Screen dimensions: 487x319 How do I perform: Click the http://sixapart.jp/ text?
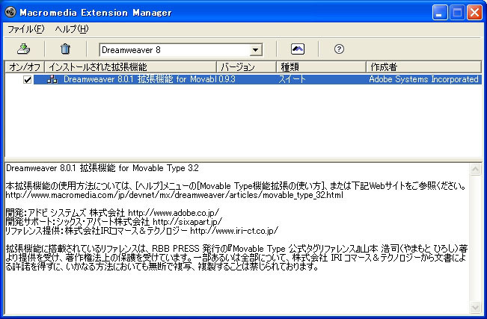coord(188,222)
